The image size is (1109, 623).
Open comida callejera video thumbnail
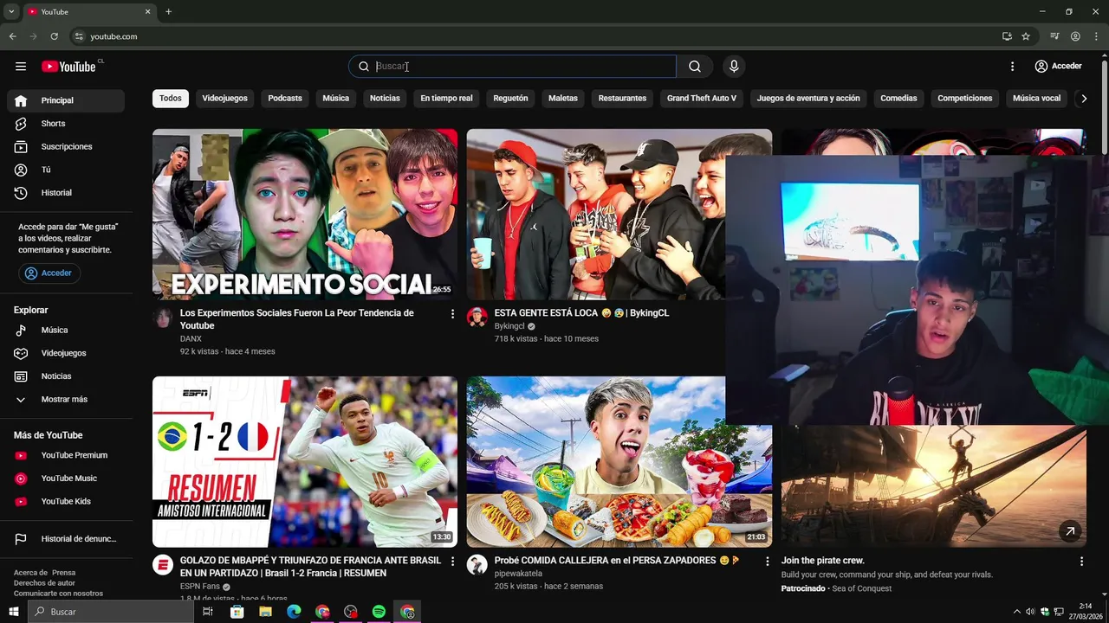[619, 462]
